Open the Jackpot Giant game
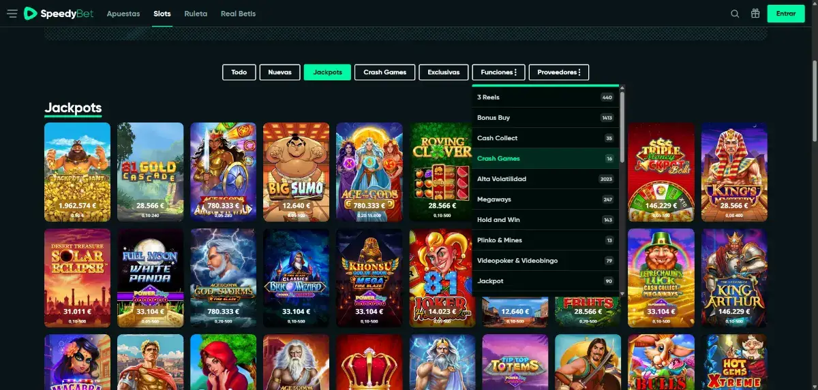This screenshot has height=390, width=818. coord(77,172)
